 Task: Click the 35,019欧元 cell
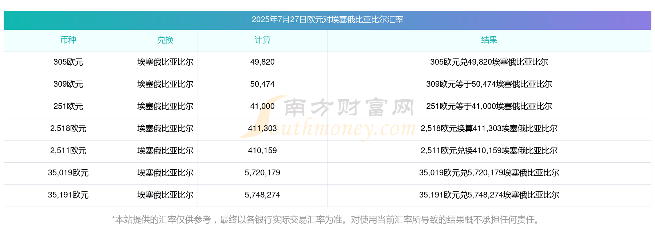click(x=68, y=173)
